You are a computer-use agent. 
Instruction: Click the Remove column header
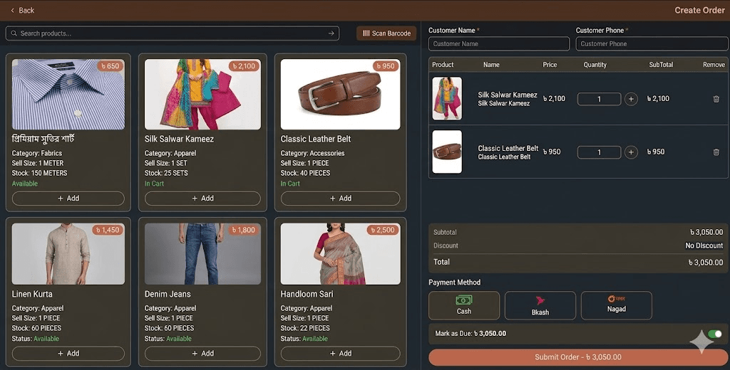pos(714,65)
